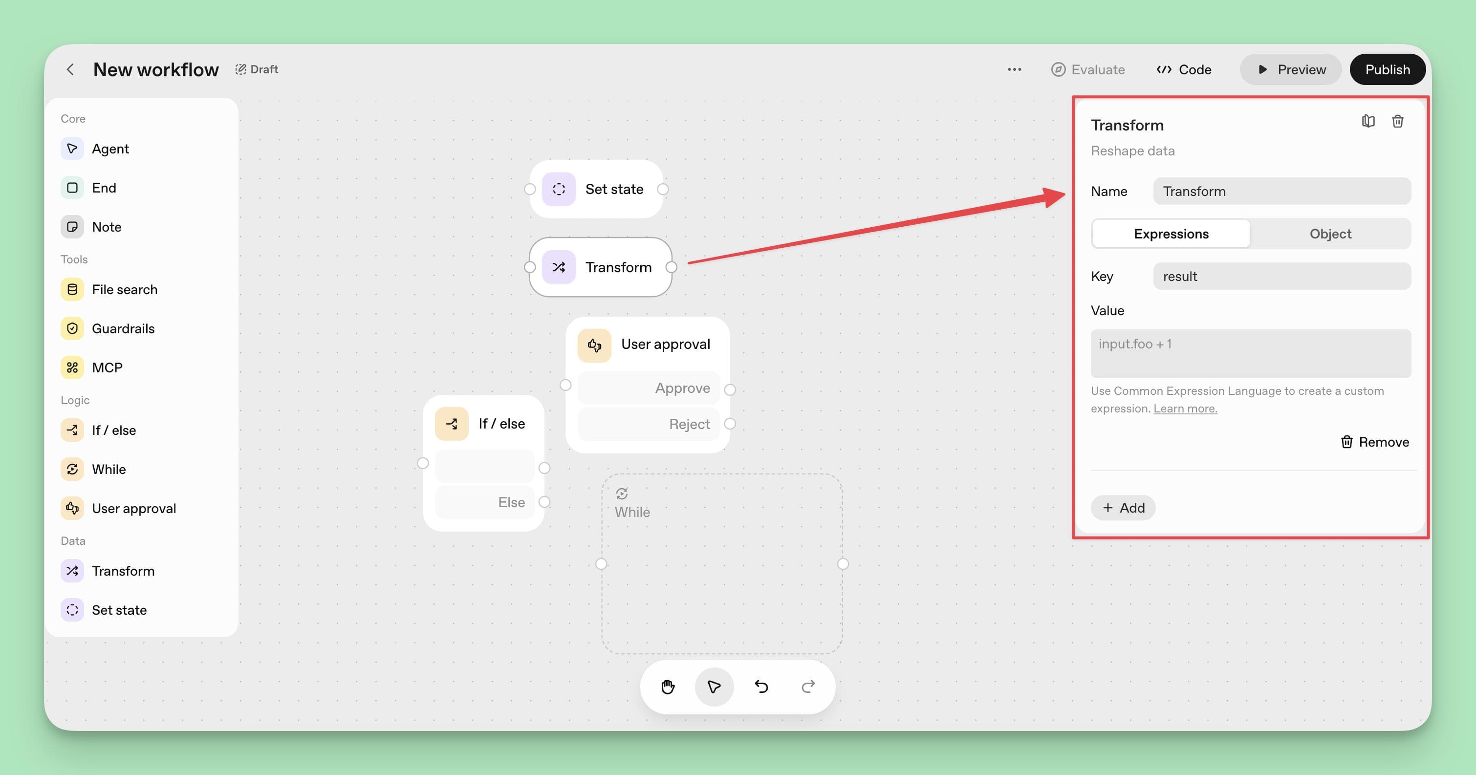Image resolution: width=1476 pixels, height=775 pixels.
Task: Activate the hand pan tool
Action: click(x=667, y=687)
